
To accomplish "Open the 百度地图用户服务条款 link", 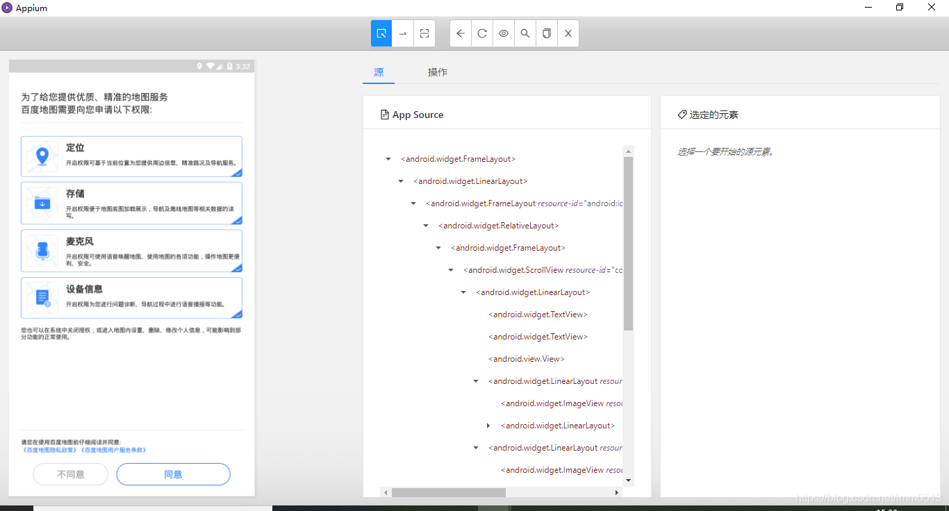I will 114,450.
